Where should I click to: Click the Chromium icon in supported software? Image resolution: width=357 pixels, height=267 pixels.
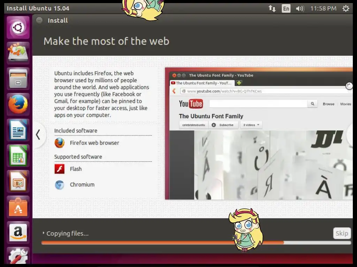pyautogui.click(x=59, y=185)
